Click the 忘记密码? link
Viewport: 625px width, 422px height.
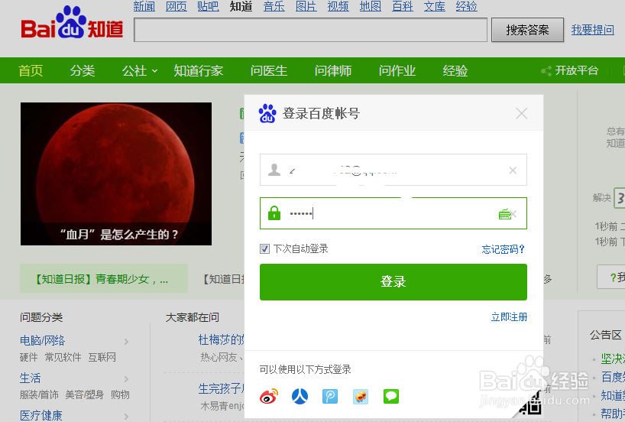point(503,249)
